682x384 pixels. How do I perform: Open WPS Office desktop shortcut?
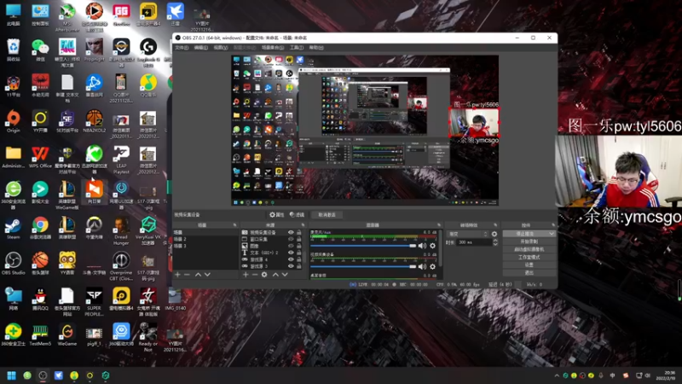tap(40, 157)
